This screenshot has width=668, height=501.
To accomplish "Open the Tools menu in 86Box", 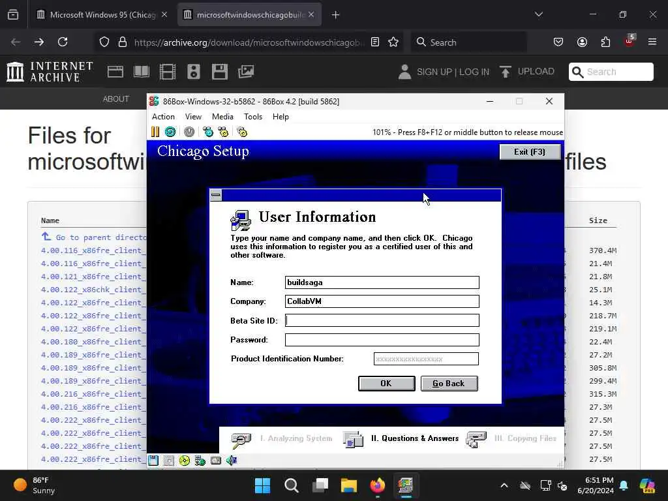I will [x=252, y=117].
